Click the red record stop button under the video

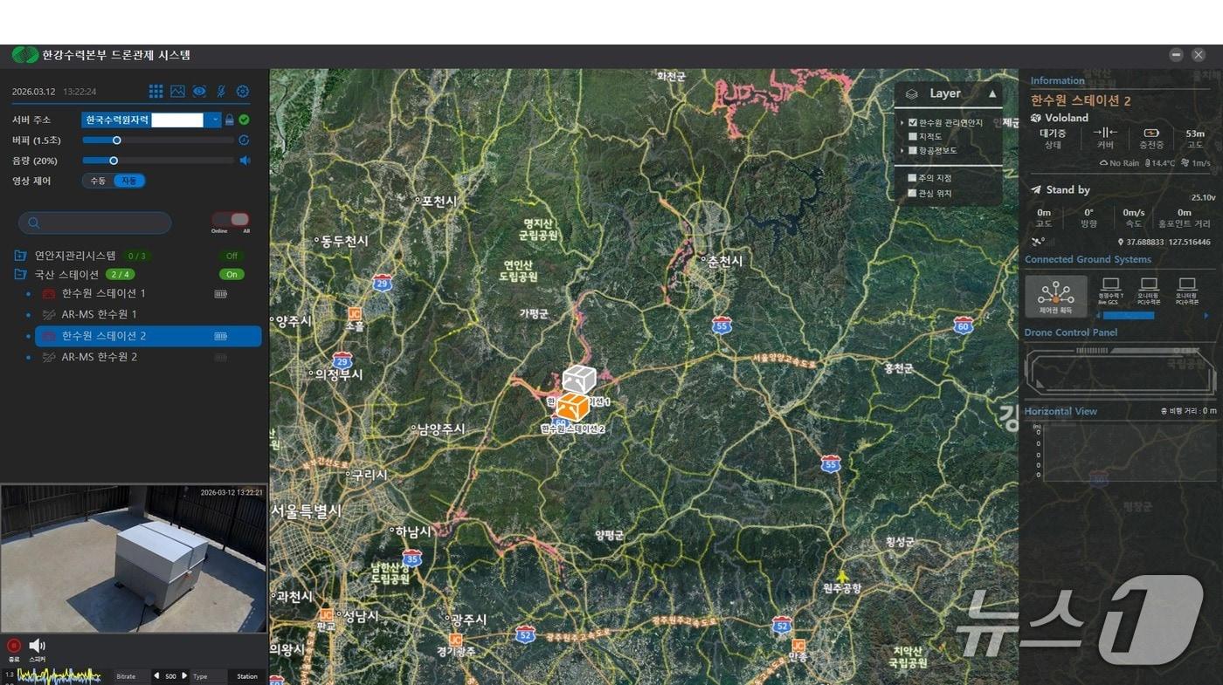tap(13, 646)
